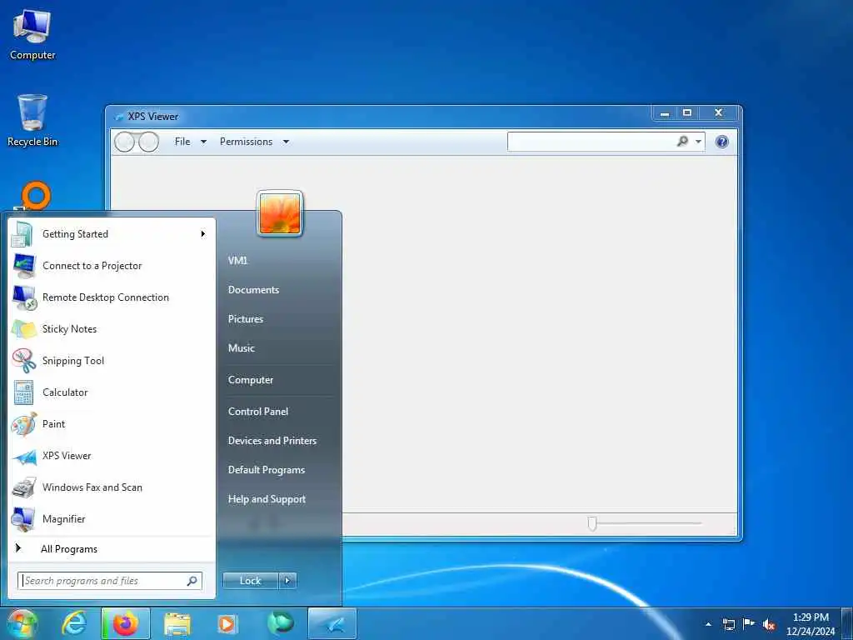Expand Getting Started submenu arrow

click(203, 234)
